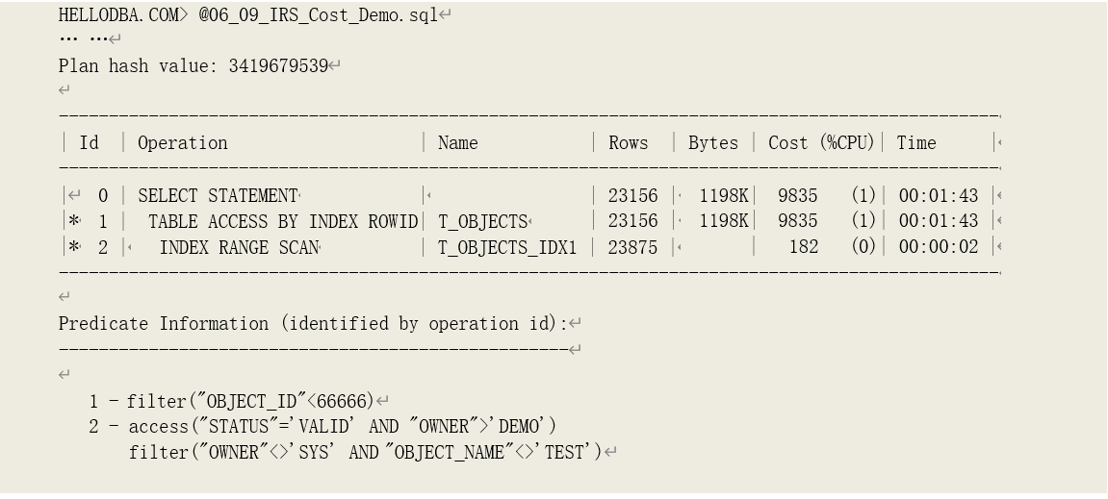Screen dimensions: 1108x499
Task: Click the Time column header
Action: pos(916,143)
